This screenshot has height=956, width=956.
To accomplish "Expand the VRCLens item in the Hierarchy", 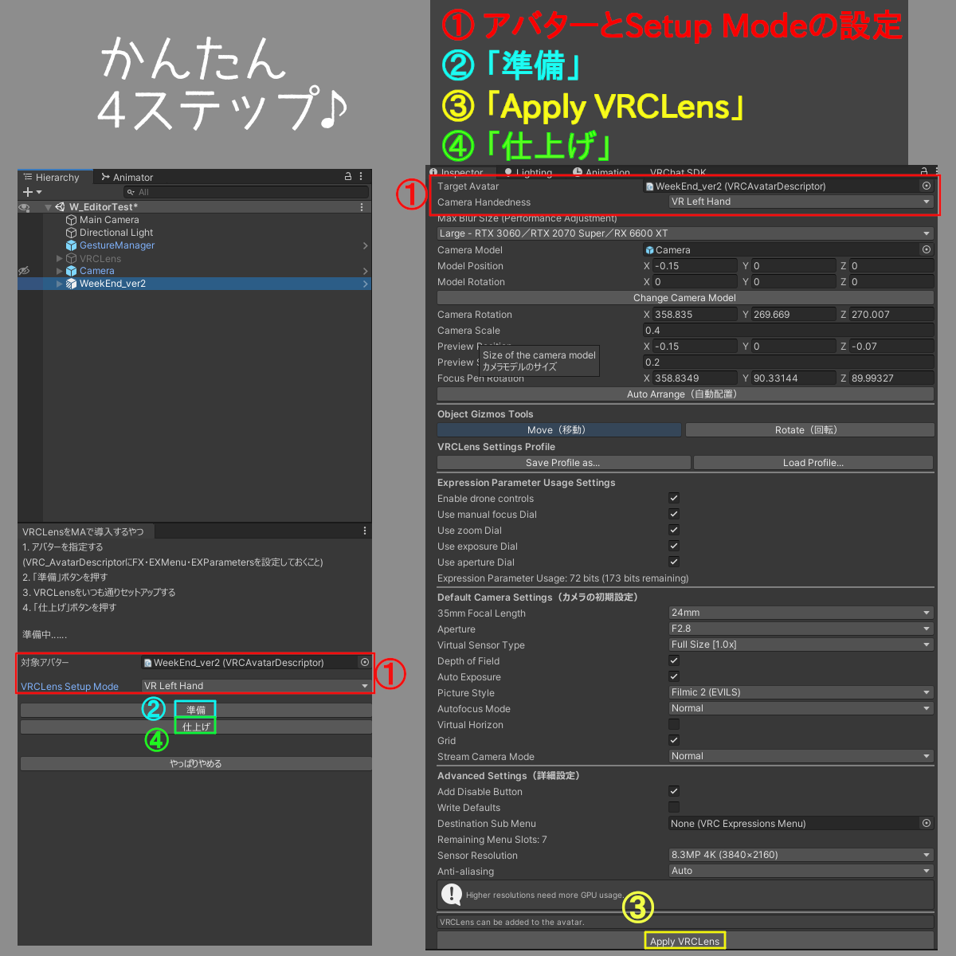I will pos(59,258).
